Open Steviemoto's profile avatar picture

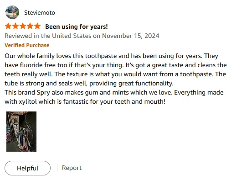12,12
